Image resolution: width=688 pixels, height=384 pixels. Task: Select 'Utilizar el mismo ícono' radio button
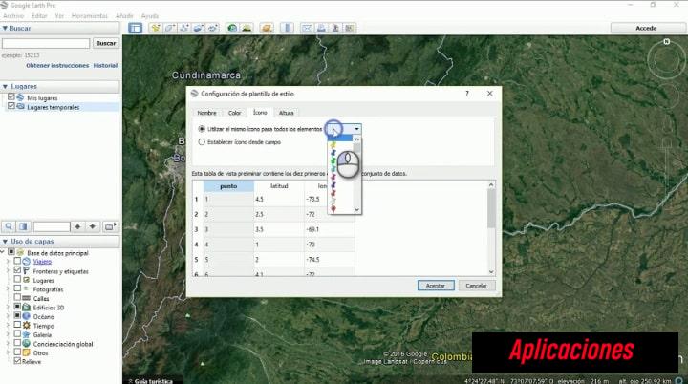tap(202, 129)
